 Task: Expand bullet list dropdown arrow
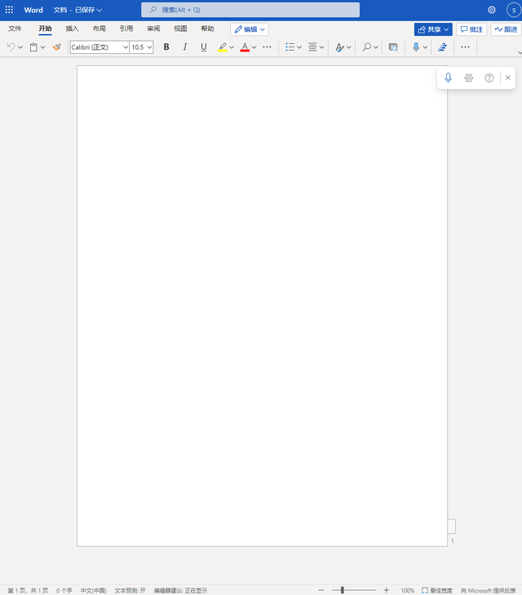(299, 47)
